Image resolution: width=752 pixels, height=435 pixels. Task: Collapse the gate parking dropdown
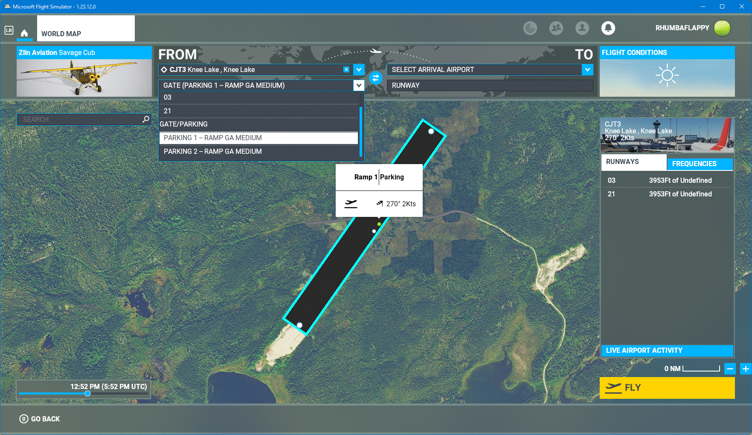tap(359, 85)
